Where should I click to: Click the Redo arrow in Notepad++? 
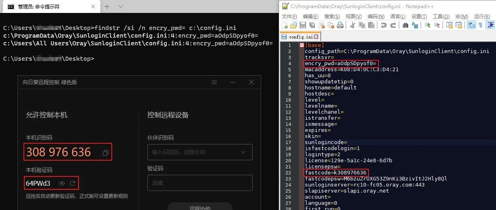pos(393,25)
